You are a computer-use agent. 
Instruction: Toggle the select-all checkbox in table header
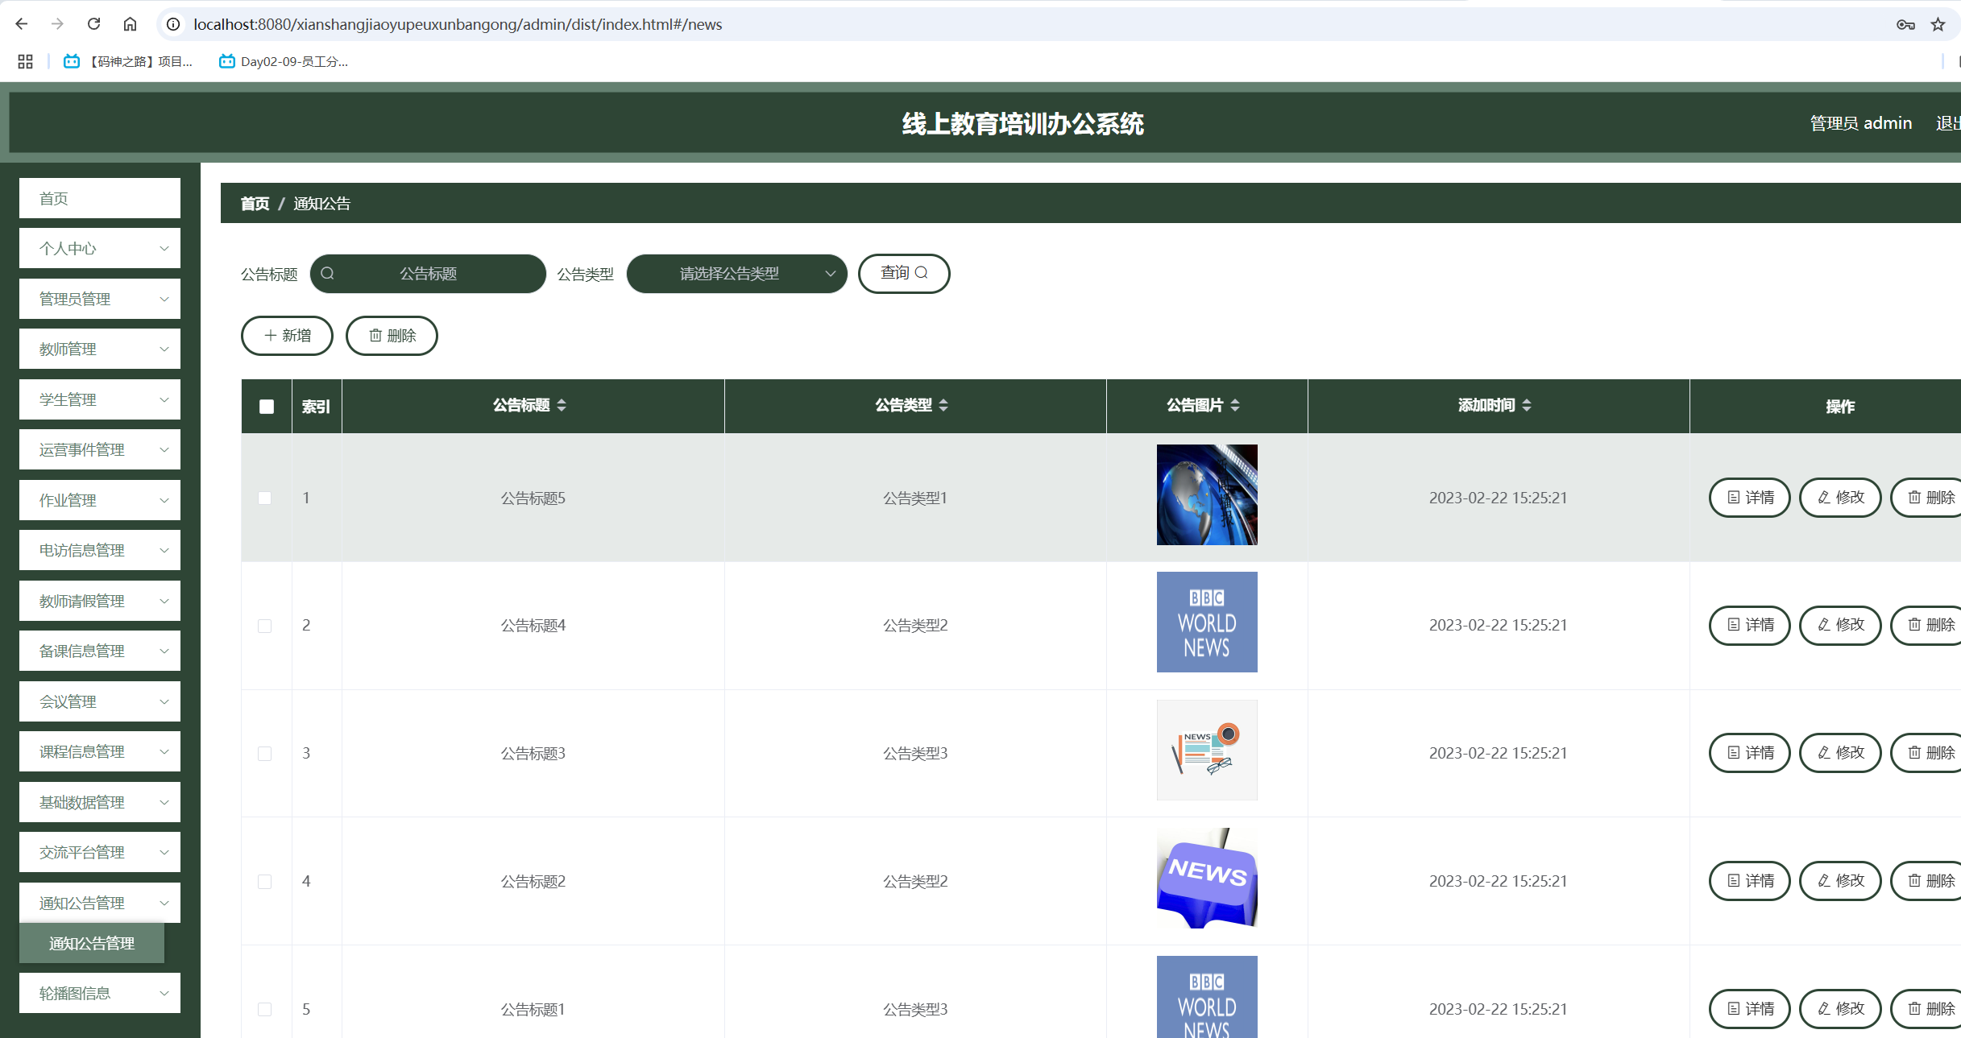tap(267, 407)
